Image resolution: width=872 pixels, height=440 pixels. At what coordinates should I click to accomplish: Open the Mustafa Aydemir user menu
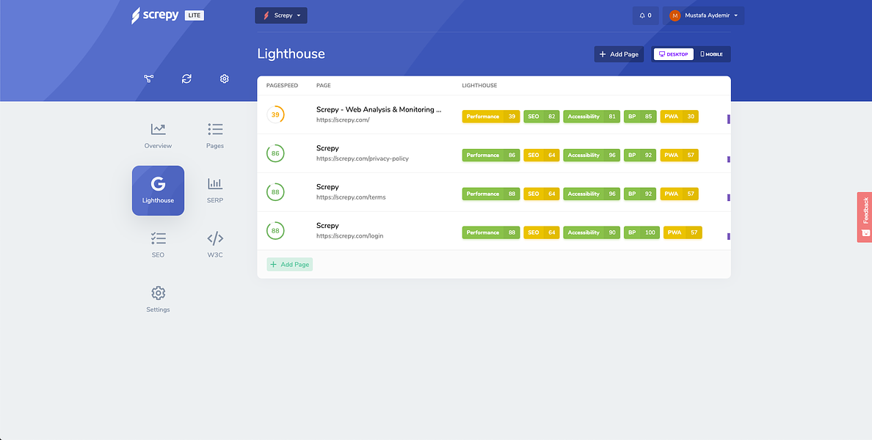703,15
